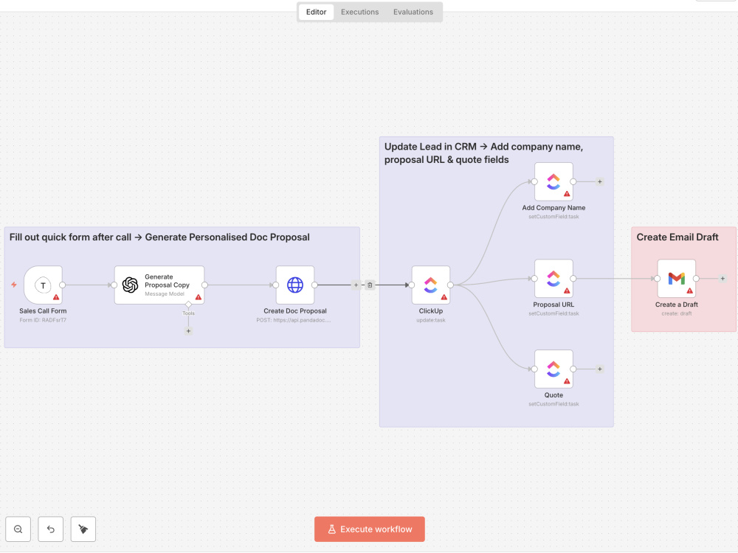Viewport: 738px width, 553px height.
Task: Click warning icon on Proposal URL node
Action: (x=567, y=291)
